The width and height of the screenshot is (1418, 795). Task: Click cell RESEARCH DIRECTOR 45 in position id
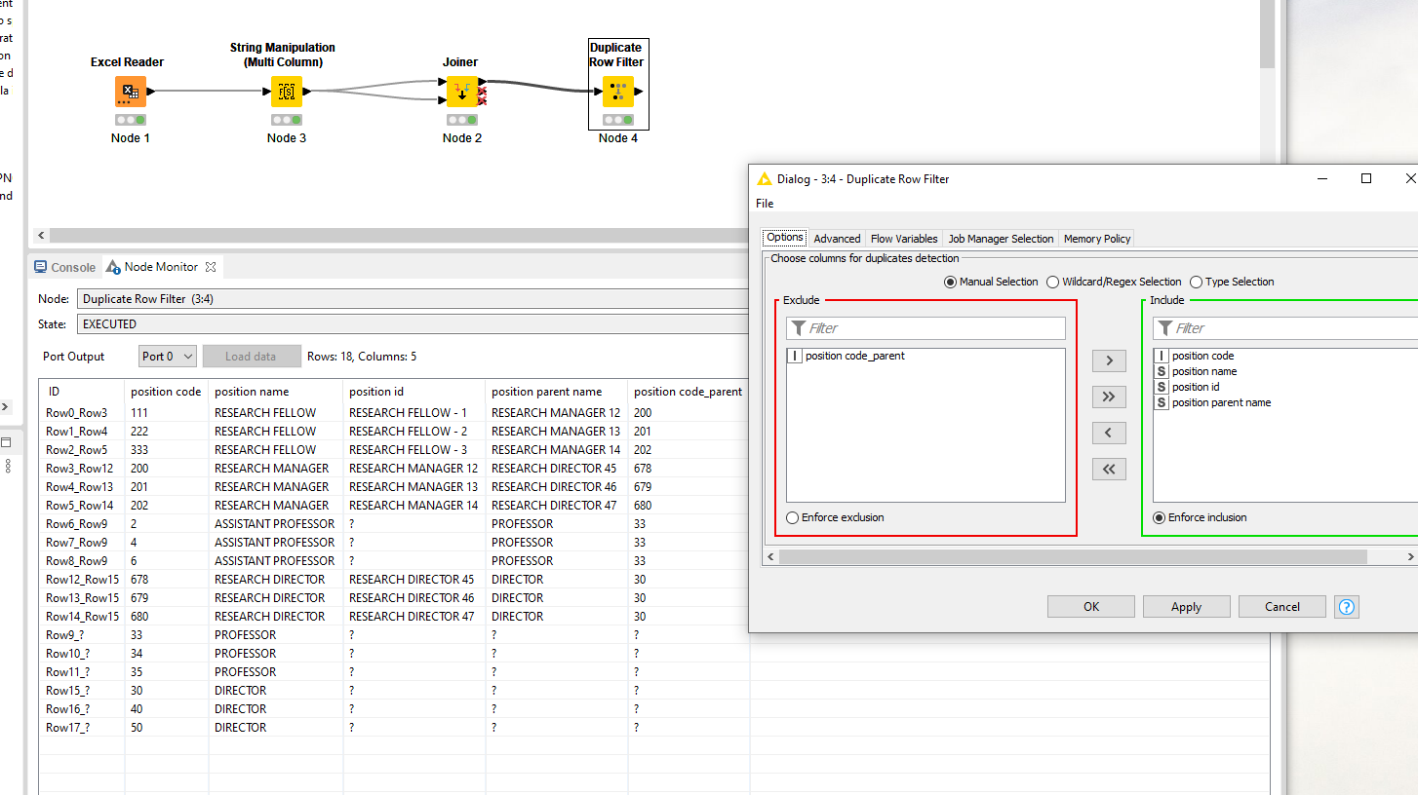pyautogui.click(x=412, y=580)
